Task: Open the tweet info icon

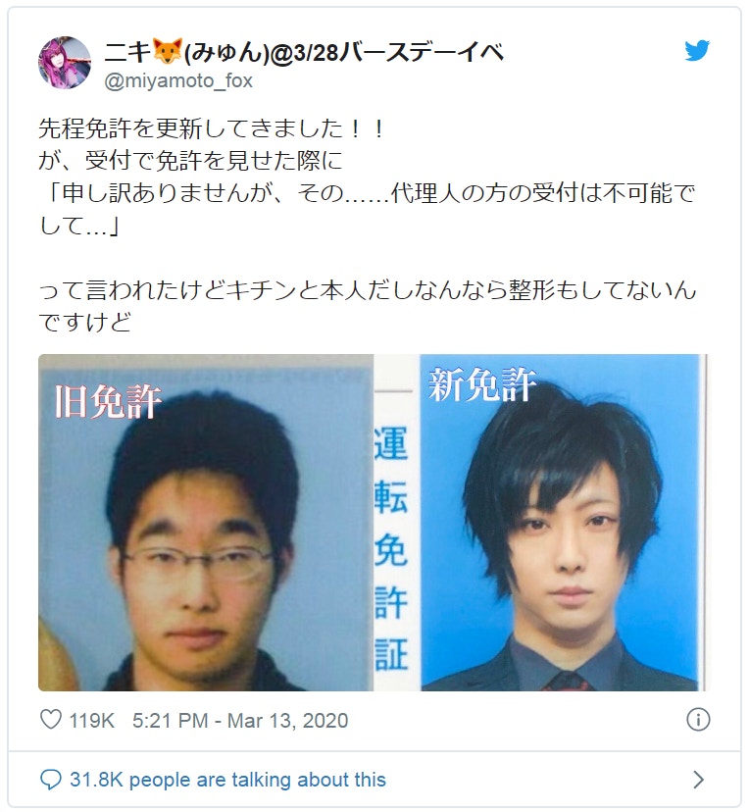Action: (698, 719)
